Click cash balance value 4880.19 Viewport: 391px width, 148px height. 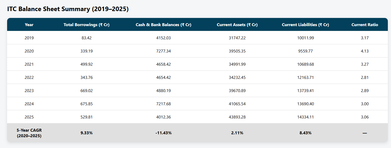(x=164, y=90)
